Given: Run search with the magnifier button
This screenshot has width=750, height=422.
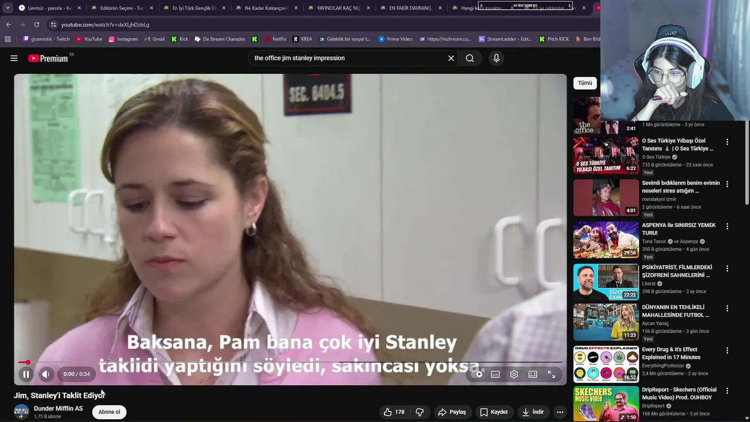Looking at the screenshot, I should [470, 58].
